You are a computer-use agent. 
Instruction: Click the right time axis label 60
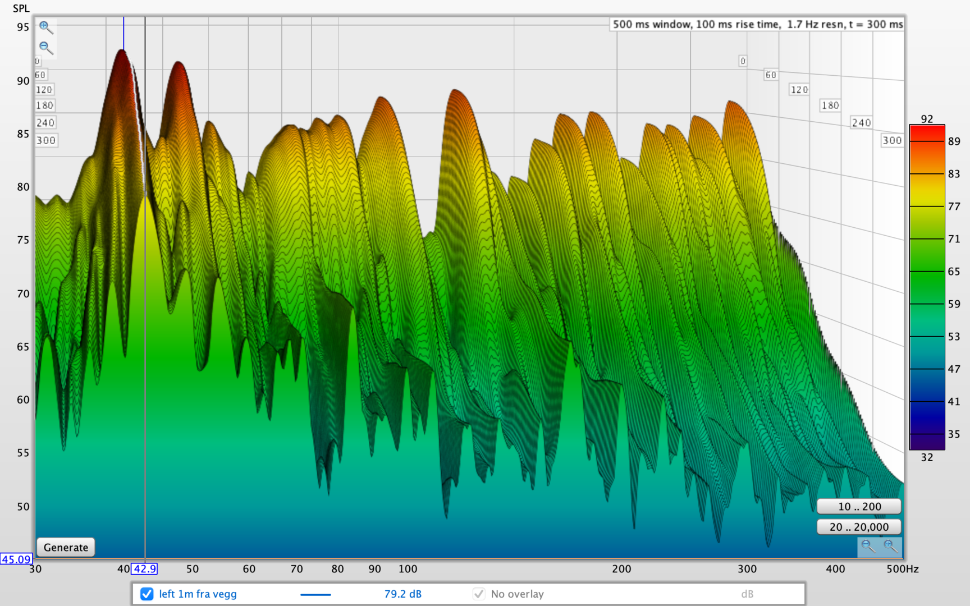tap(771, 75)
